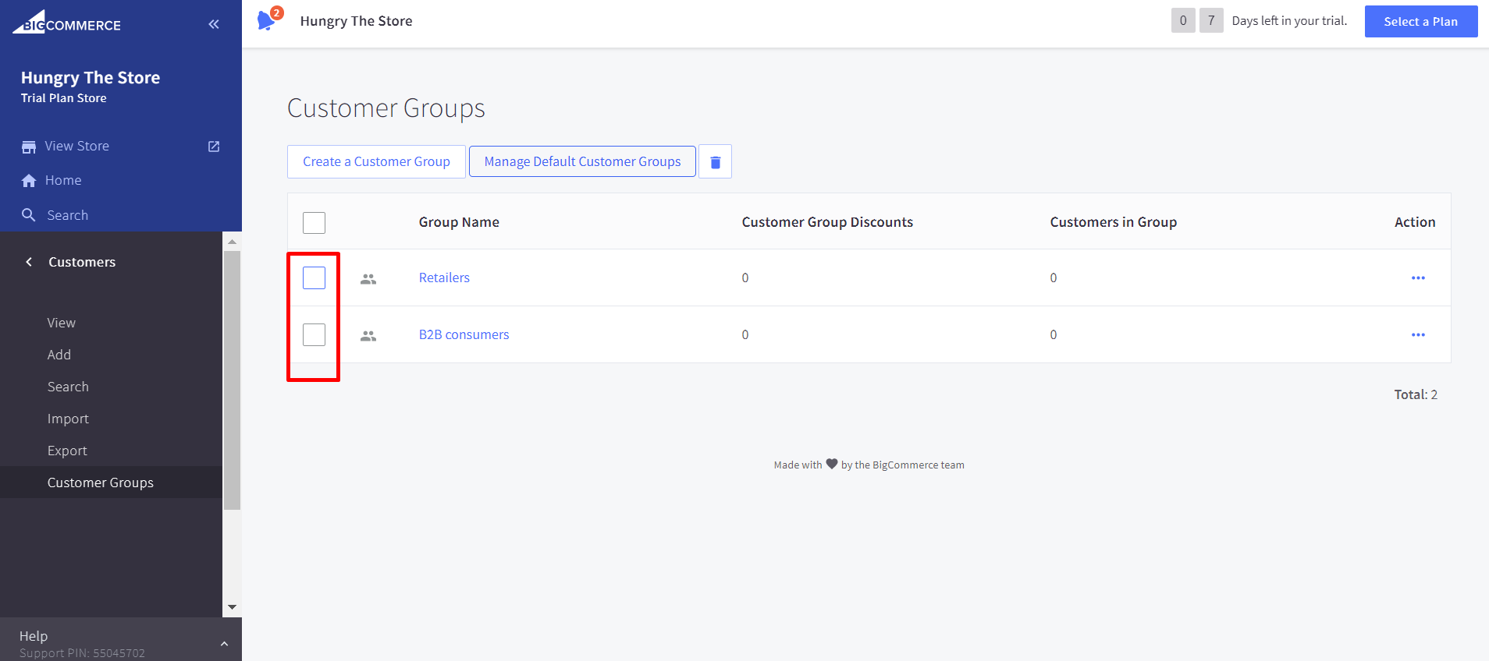Image resolution: width=1489 pixels, height=661 pixels.
Task: Open the Import menu item
Action: [68, 419]
